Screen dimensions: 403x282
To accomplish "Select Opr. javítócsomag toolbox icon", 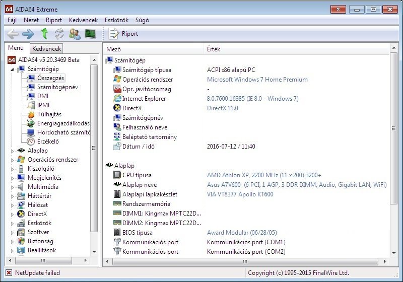I will [x=117, y=89].
